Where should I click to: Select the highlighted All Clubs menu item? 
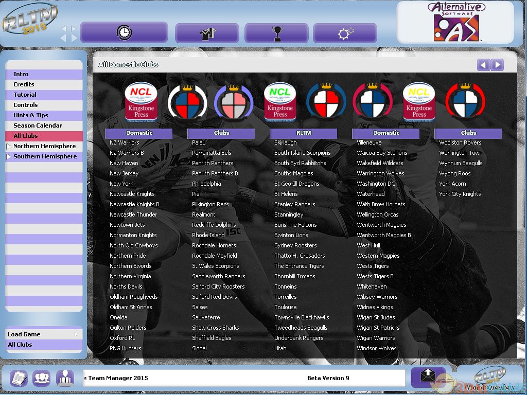44,136
